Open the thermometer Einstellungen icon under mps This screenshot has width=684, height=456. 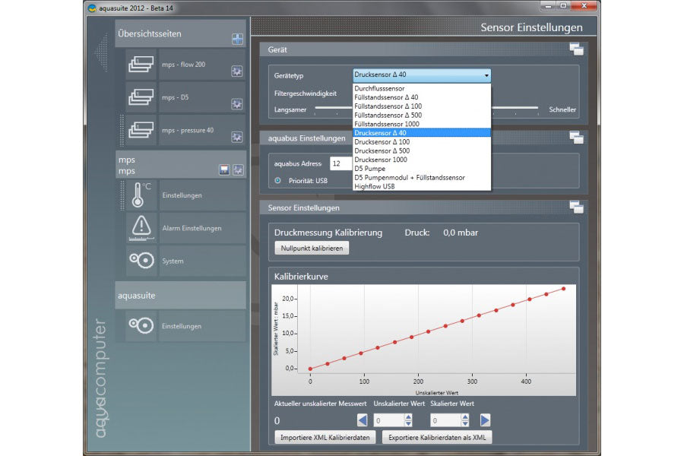click(141, 195)
